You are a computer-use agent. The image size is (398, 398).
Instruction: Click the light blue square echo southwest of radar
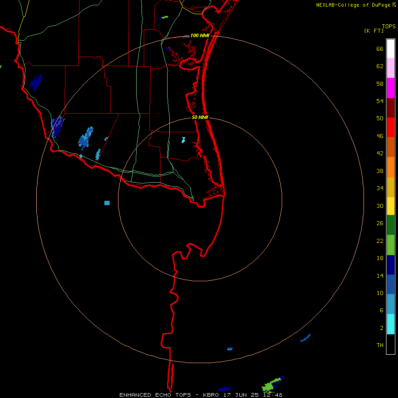[107, 203]
